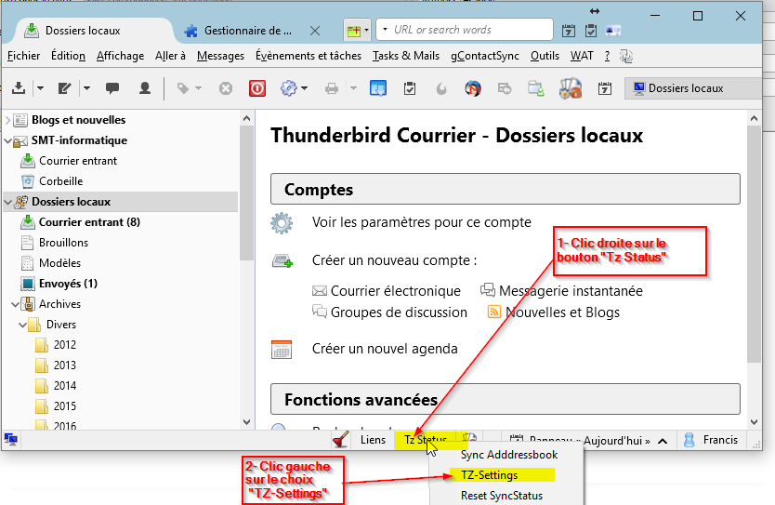
Task: Click the blue gear toolbar icon
Action: coord(289,88)
